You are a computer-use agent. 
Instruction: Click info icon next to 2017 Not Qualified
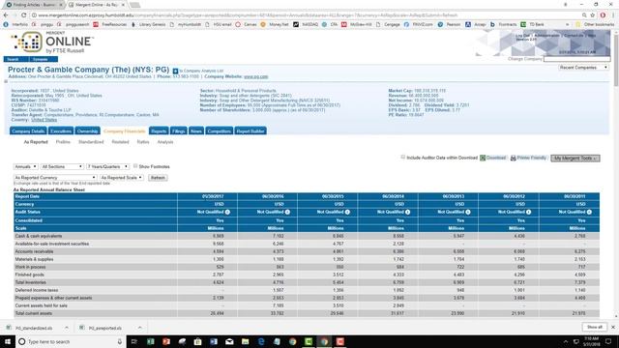(x=227, y=213)
